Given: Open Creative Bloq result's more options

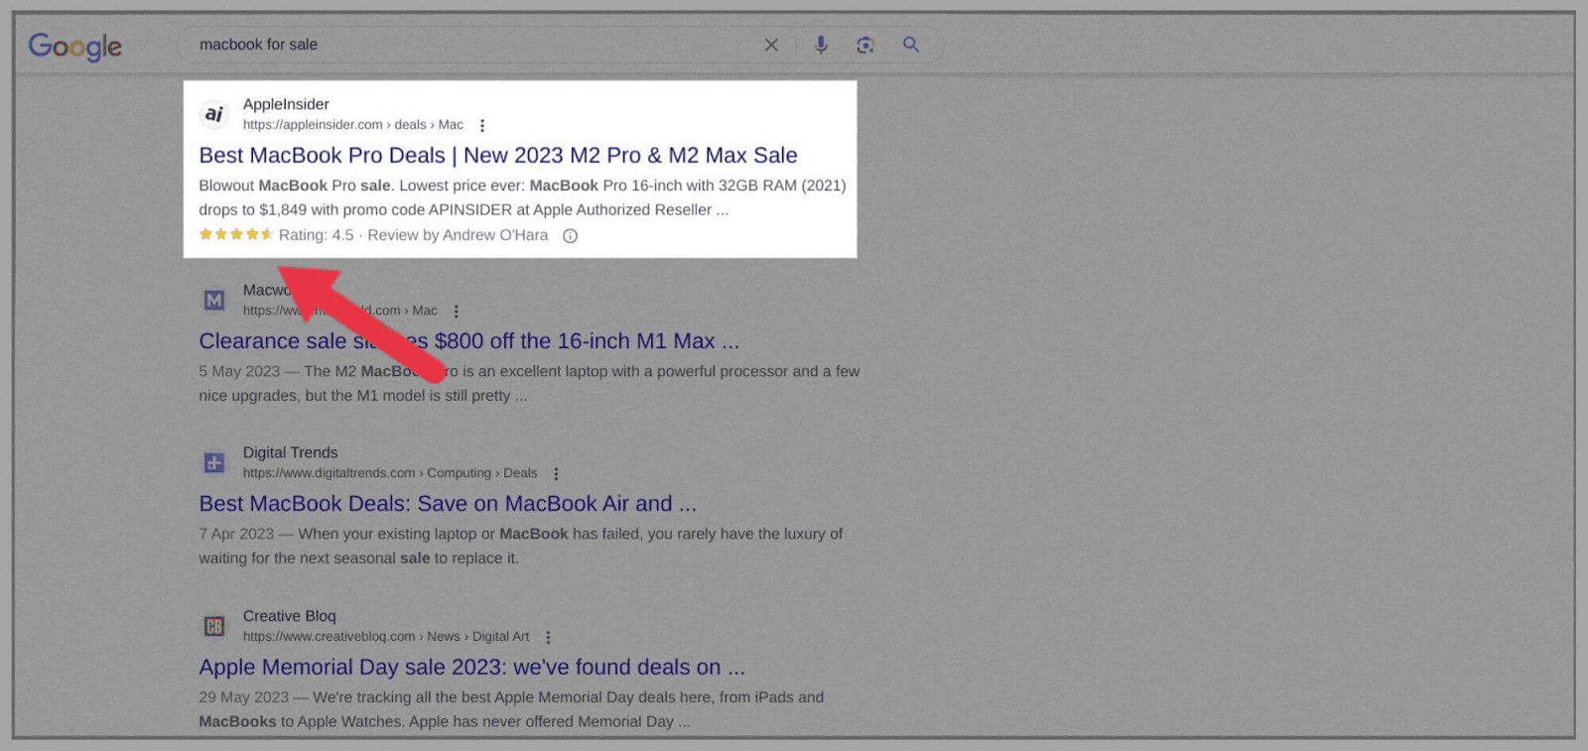Looking at the screenshot, I should [x=548, y=638].
